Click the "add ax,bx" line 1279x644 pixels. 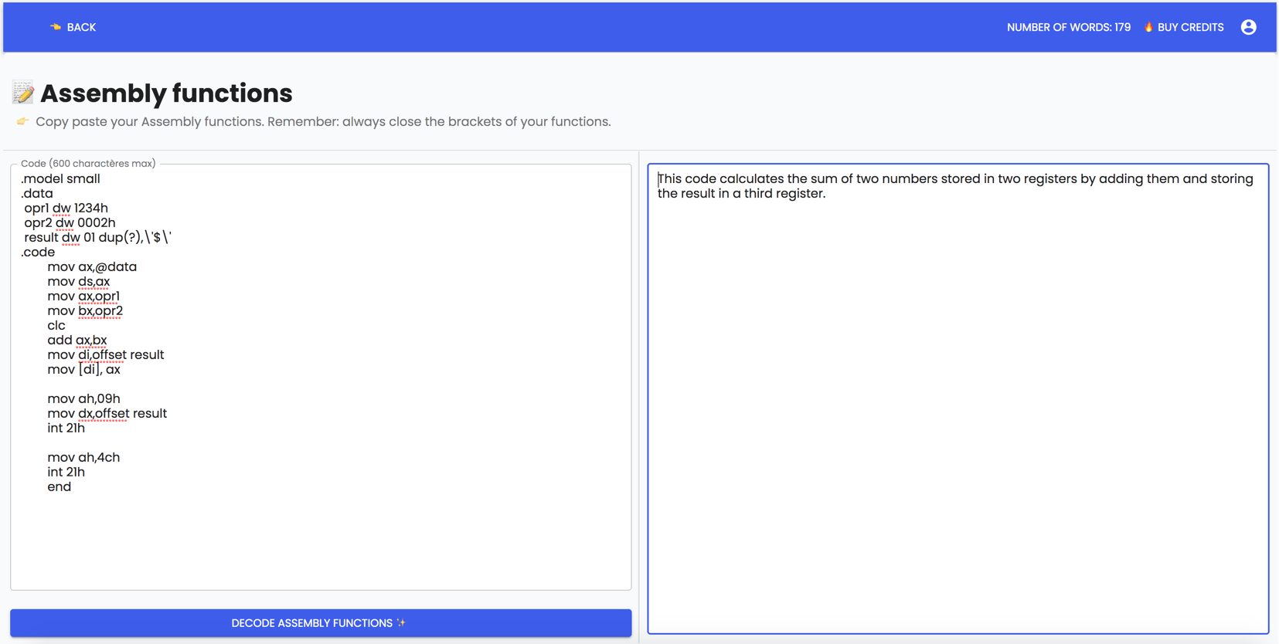tap(77, 341)
